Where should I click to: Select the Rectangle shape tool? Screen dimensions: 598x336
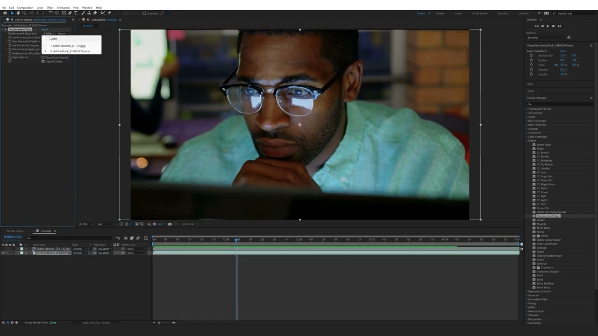[64, 13]
